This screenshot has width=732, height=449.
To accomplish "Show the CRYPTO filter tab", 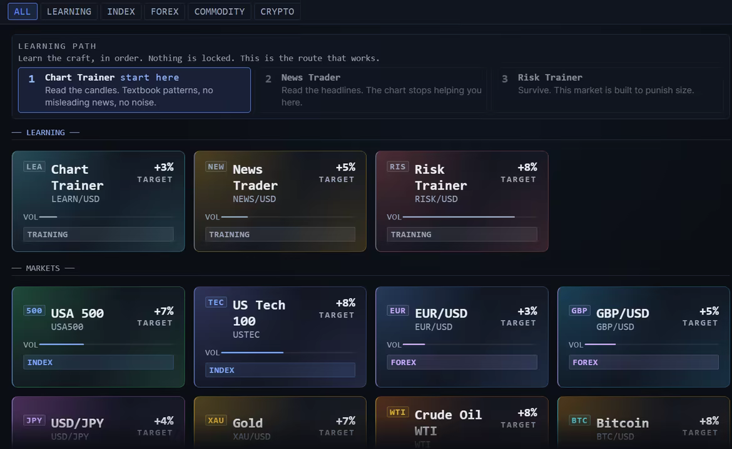I will click(277, 12).
